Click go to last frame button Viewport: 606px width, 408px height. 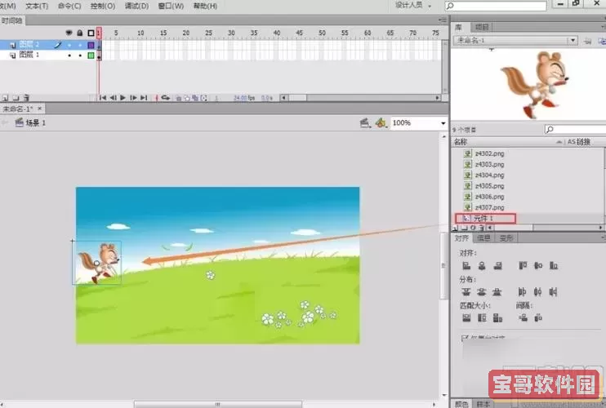coord(144,98)
